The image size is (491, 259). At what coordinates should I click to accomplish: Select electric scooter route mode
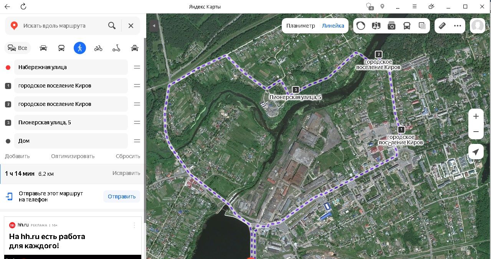(116, 48)
